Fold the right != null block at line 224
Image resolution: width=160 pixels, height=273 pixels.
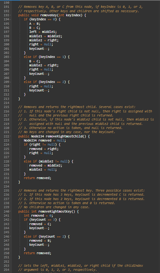click(11, 145)
